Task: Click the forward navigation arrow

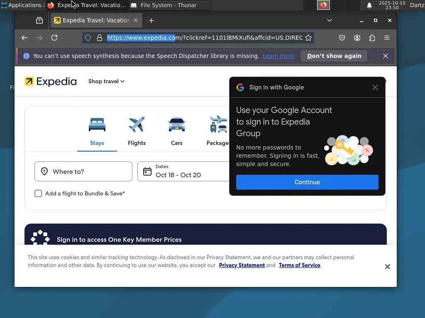Action: (x=39, y=38)
